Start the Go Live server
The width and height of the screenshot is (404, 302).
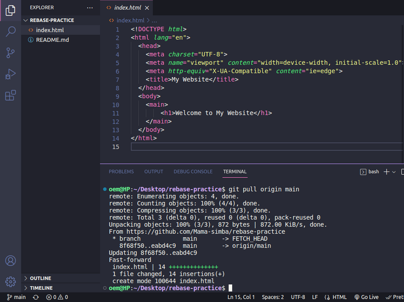pyautogui.click(x=366, y=297)
